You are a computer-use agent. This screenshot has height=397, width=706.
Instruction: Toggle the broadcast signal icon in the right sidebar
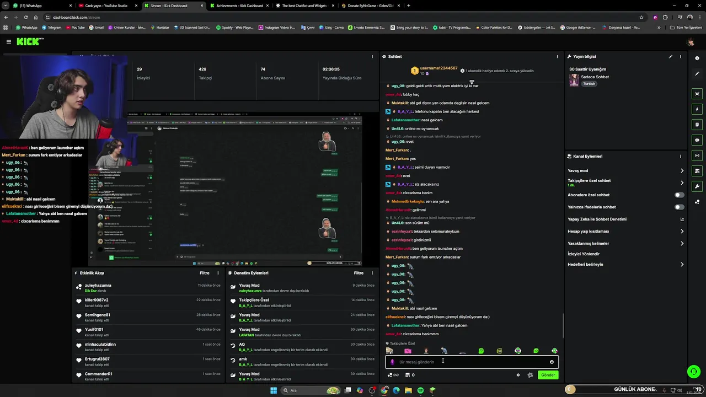point(697,155)
